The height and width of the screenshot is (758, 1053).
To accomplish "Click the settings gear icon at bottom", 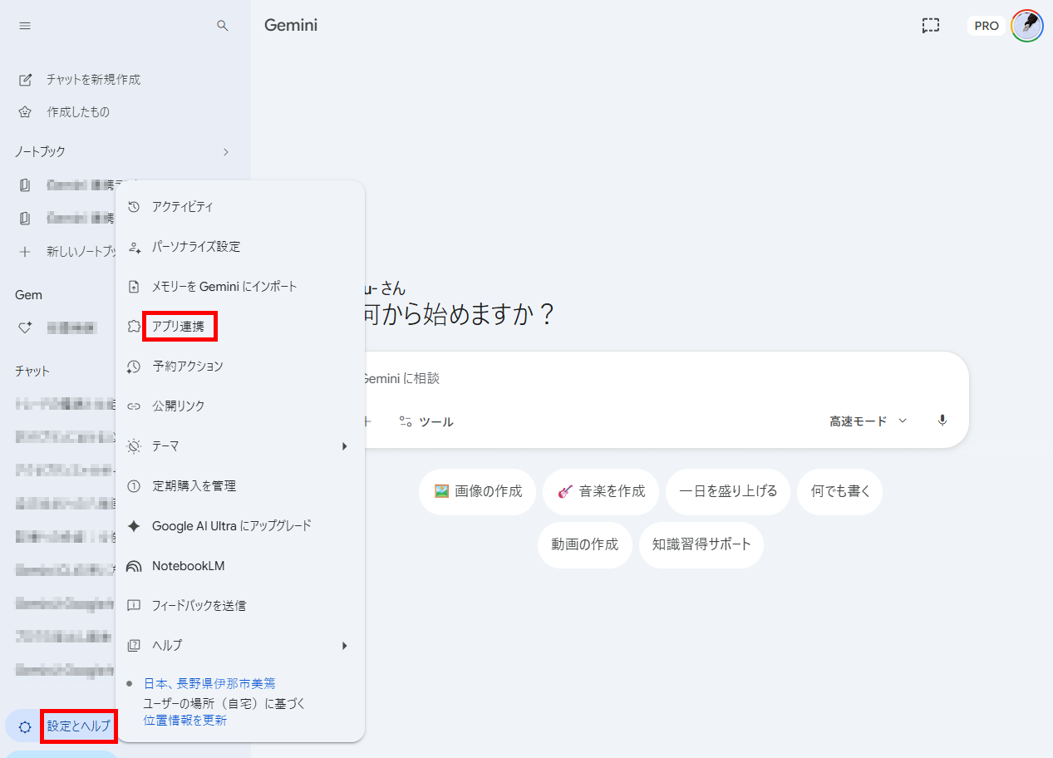I will pos(25,727).
